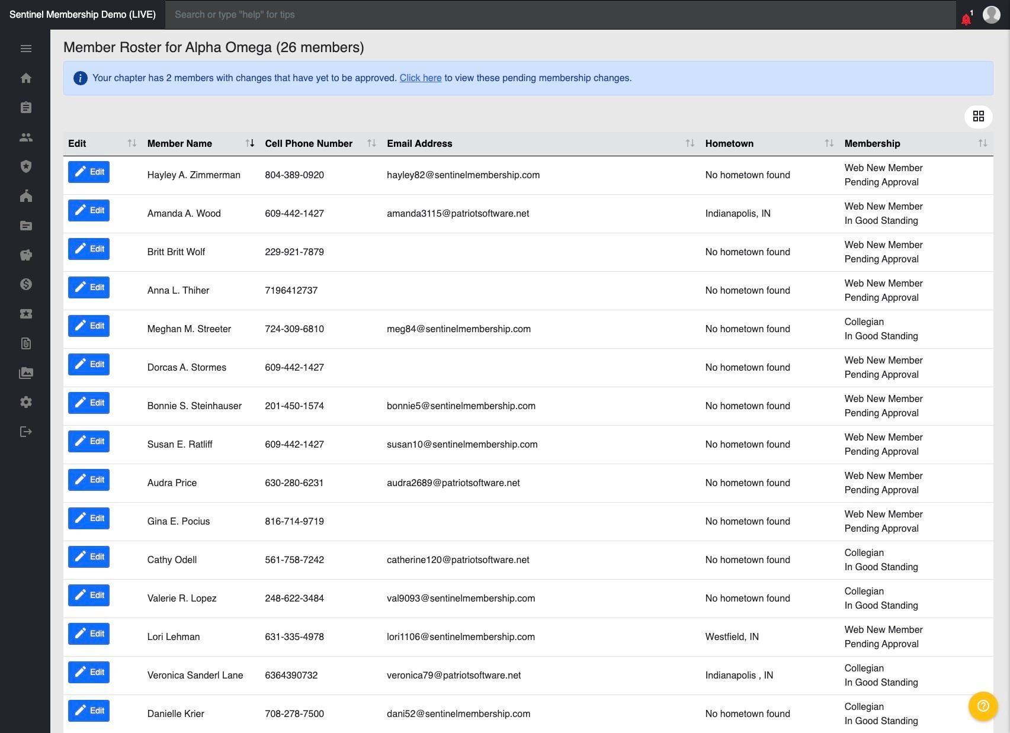Open the notification bell with red badge

point(967,18)
